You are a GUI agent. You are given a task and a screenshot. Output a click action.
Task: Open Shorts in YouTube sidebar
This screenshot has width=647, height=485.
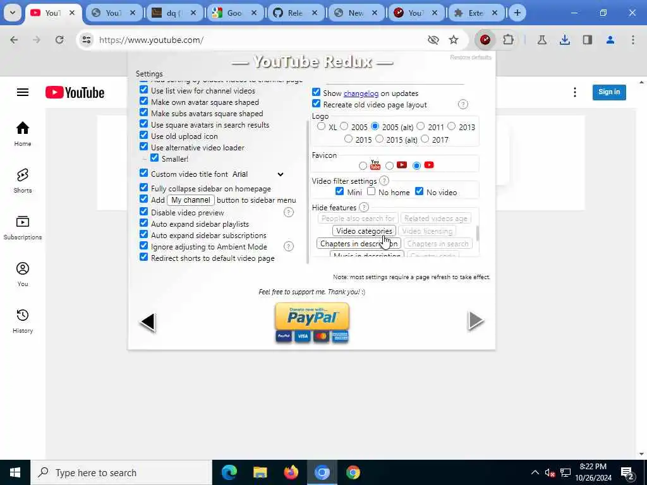[23, 181]
